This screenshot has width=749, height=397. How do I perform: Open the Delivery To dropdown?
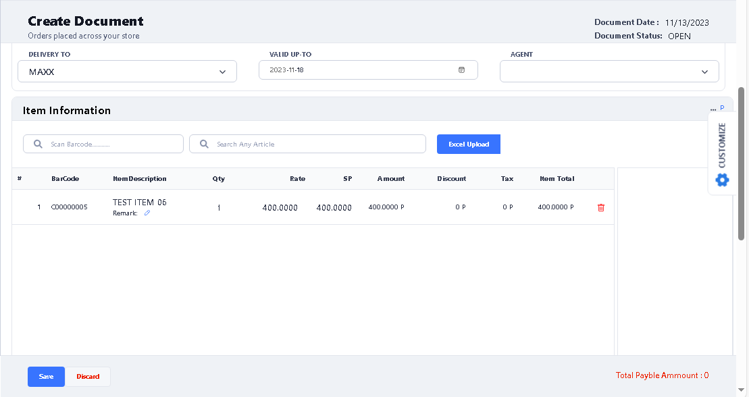[127, 71]
